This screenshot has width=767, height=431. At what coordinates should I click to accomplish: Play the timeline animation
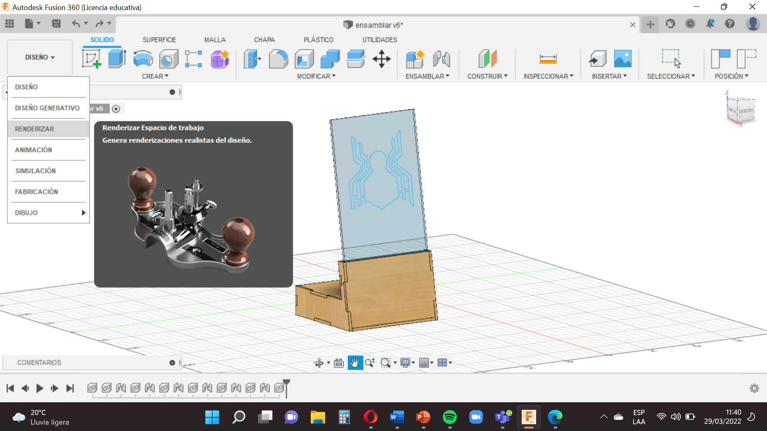40,388
